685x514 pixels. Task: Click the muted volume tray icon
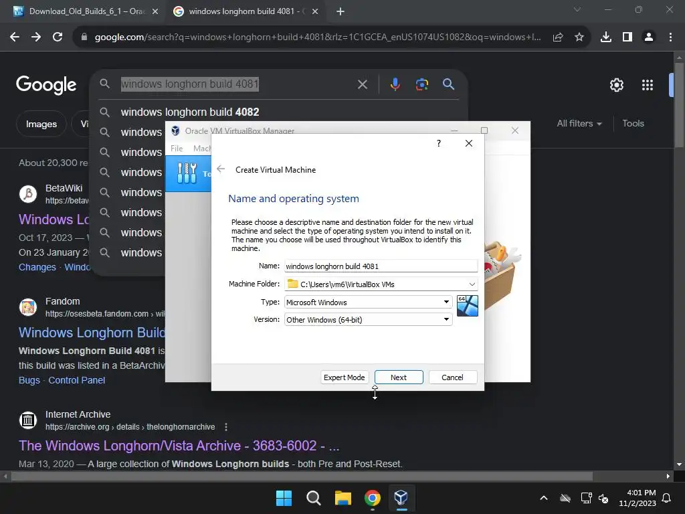coord(603,498)
